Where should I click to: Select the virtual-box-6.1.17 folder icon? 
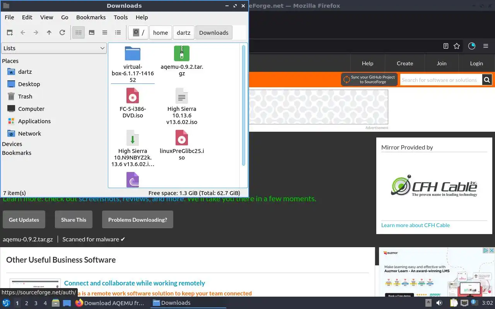coord(133,54)
